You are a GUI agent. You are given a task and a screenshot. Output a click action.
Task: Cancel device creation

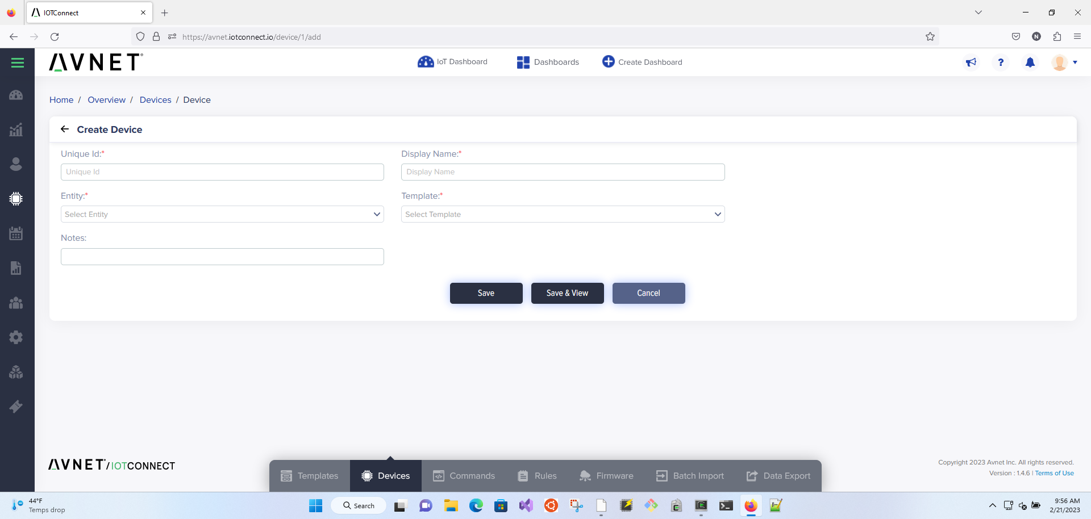pyautogui.click(x=648, y=293)
